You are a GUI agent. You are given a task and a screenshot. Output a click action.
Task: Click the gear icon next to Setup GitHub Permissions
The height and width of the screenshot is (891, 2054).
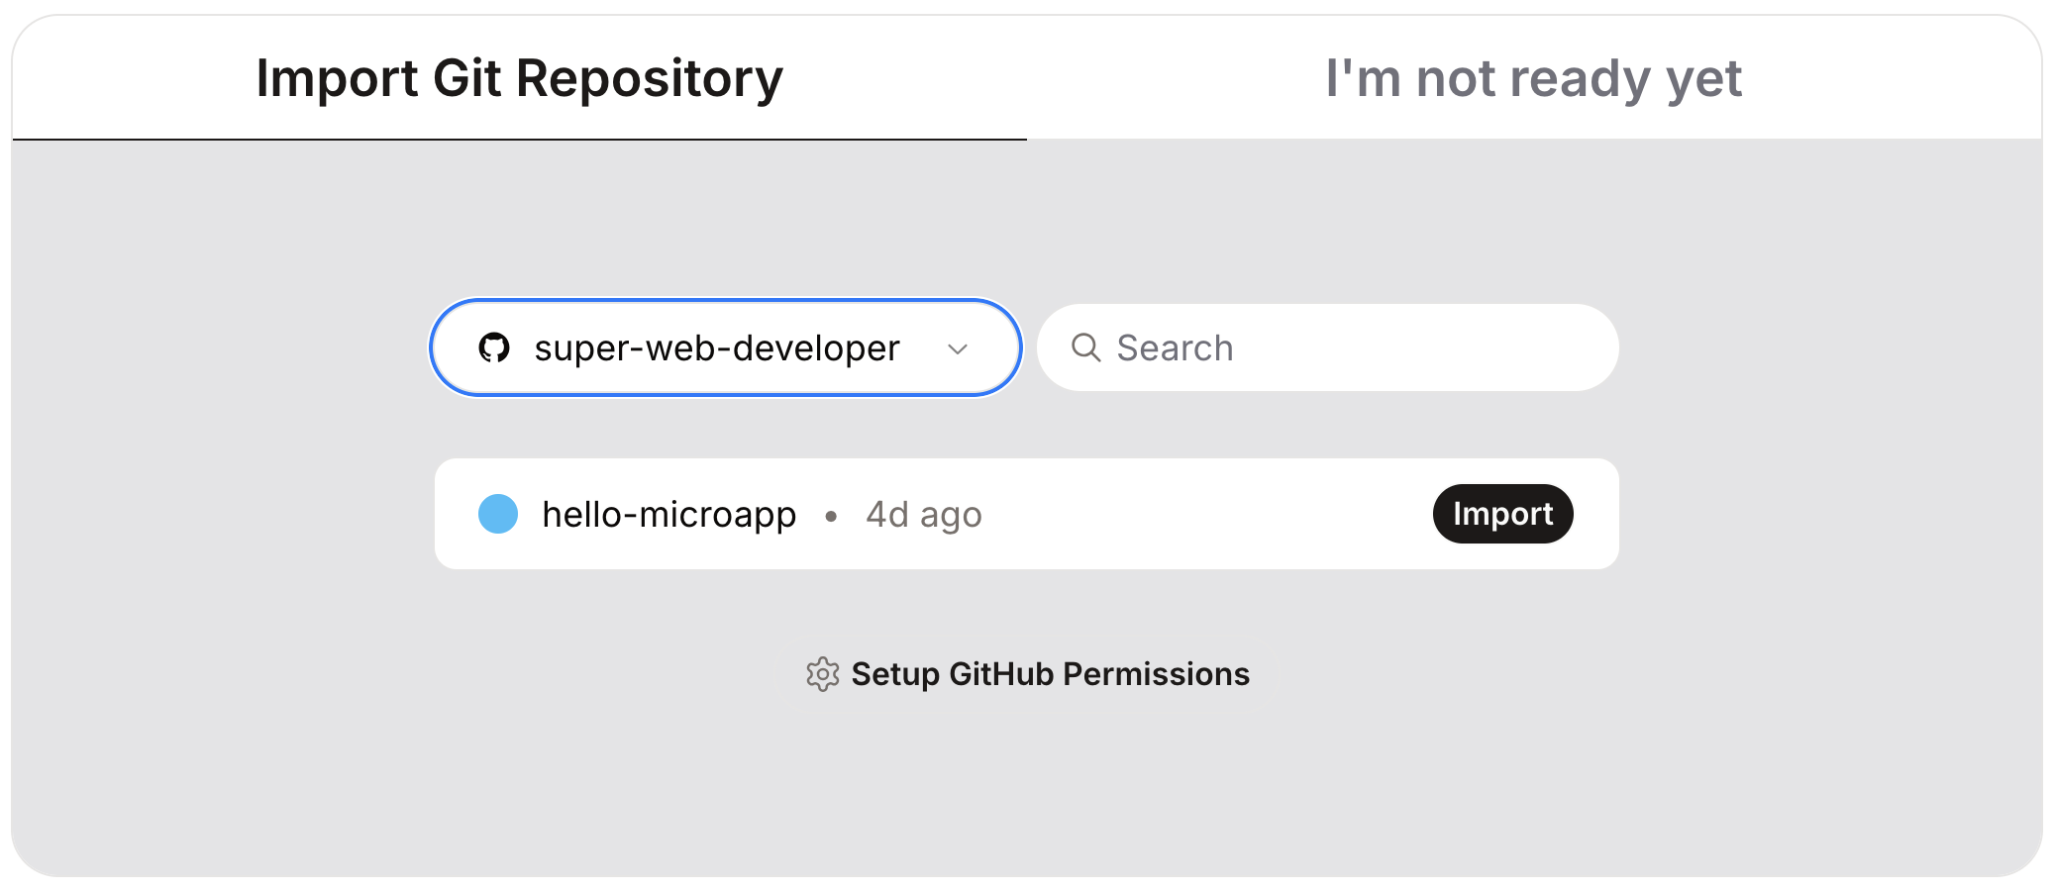click(823, 674)
